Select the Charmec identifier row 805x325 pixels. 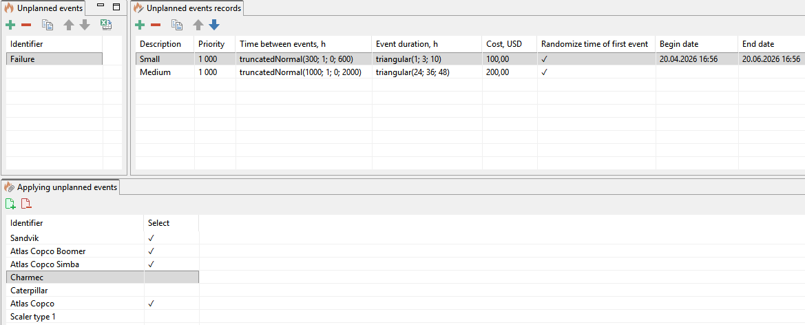click(x=75, y=277)
